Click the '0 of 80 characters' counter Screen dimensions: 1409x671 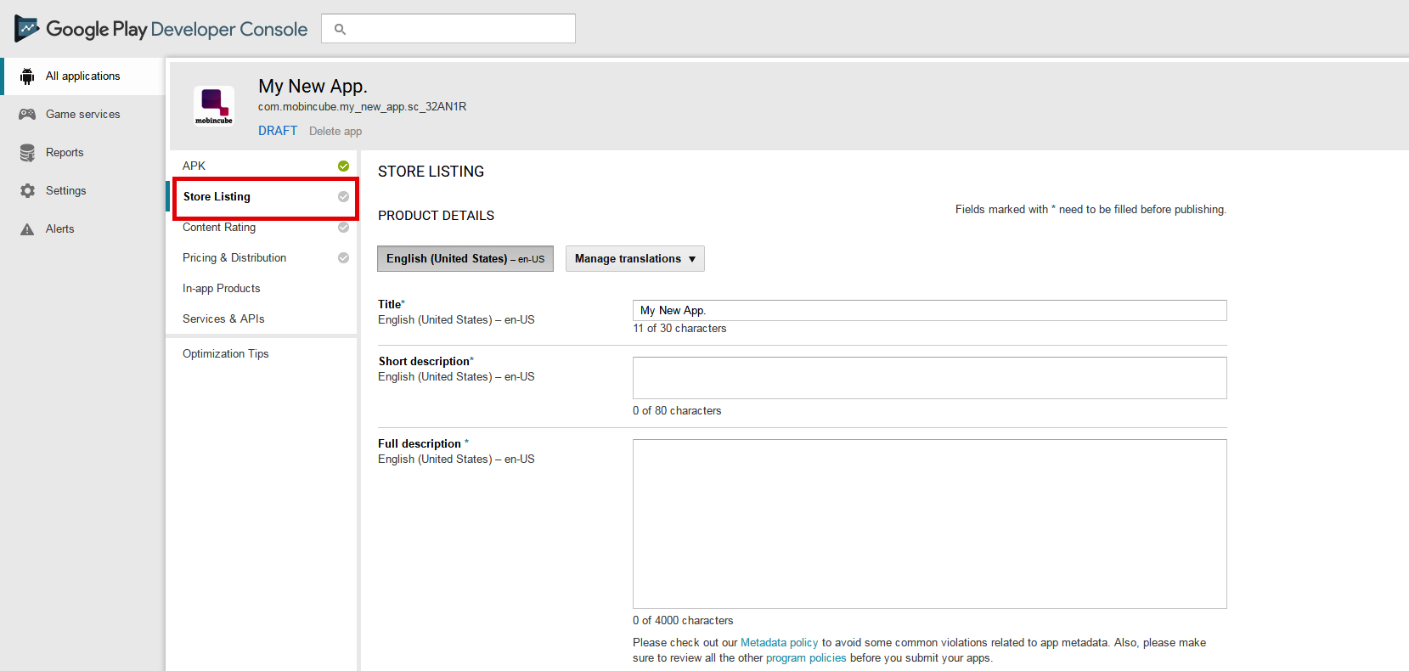click(677, 411)
